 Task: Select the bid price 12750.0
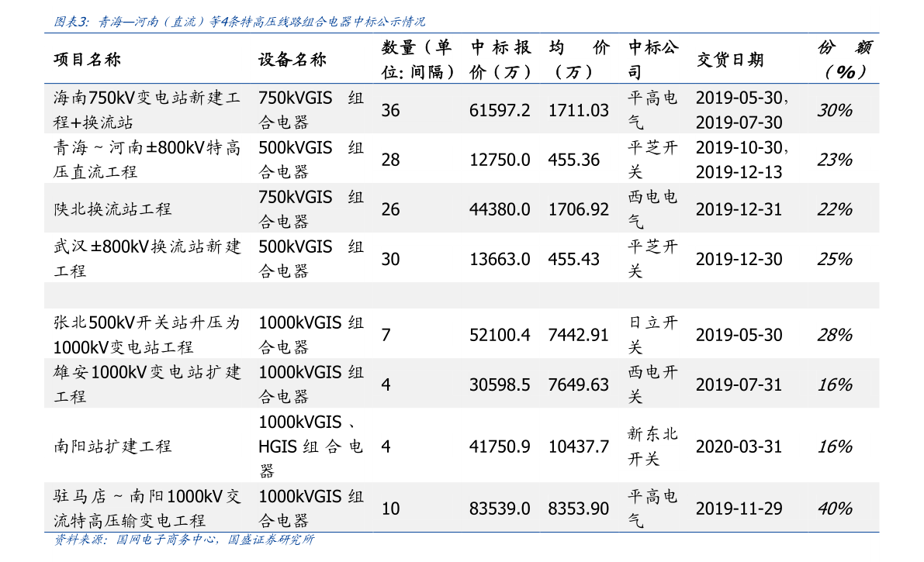pos(500,160)
